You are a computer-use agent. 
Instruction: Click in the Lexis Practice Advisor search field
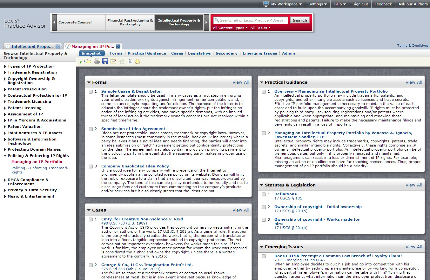tap(251, 20)
